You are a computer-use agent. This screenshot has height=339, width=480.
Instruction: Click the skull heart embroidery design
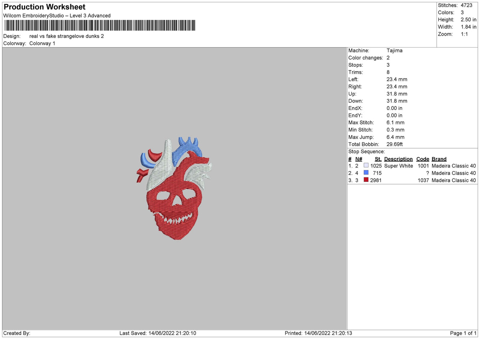(174, 188)
